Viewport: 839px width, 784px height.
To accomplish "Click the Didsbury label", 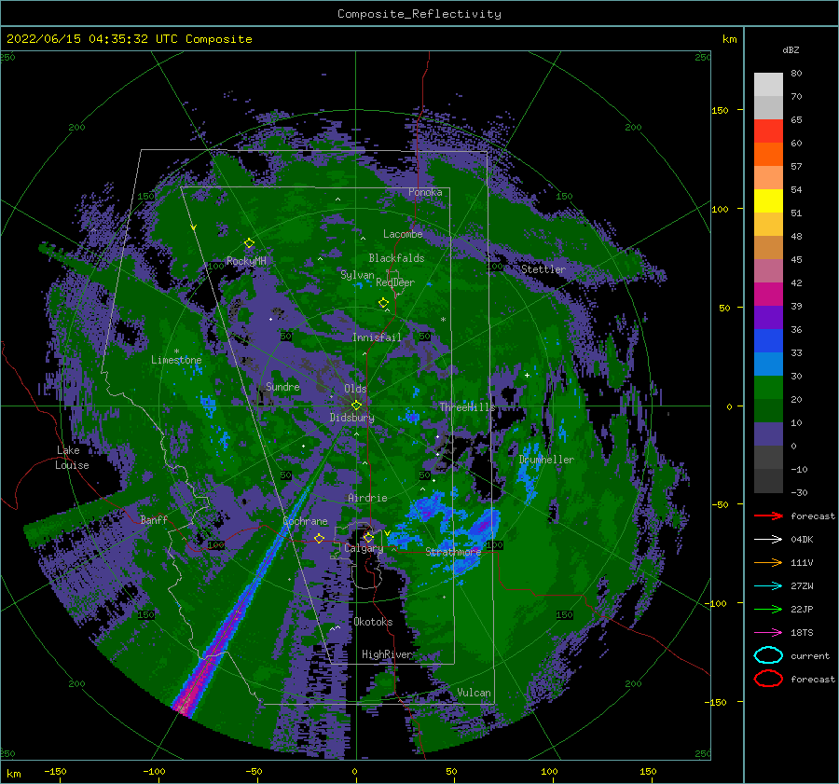I will [352, 418].
